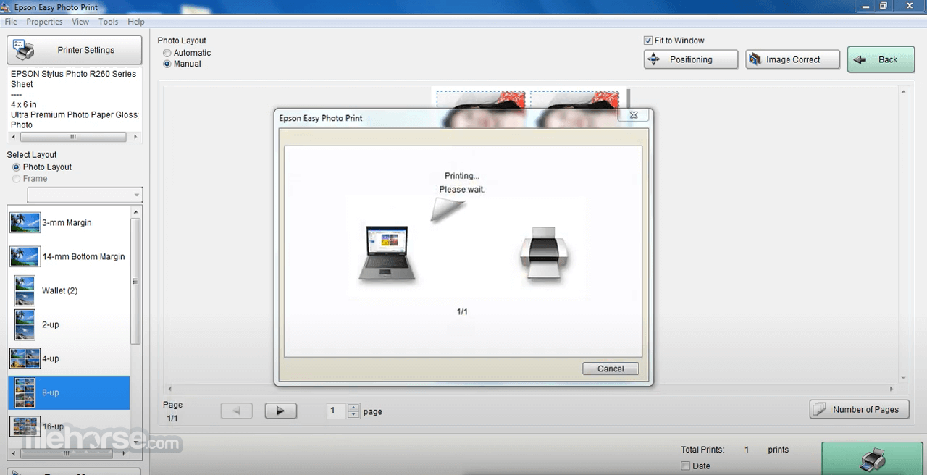
Task: Decrease the page number stepper
Action: (353, 415)
